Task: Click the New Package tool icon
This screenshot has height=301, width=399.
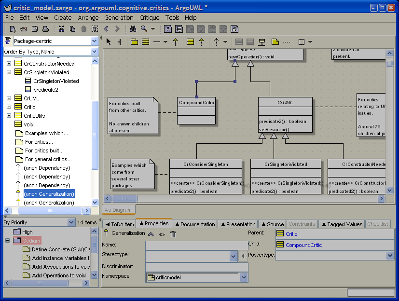Action: point(135,42)
